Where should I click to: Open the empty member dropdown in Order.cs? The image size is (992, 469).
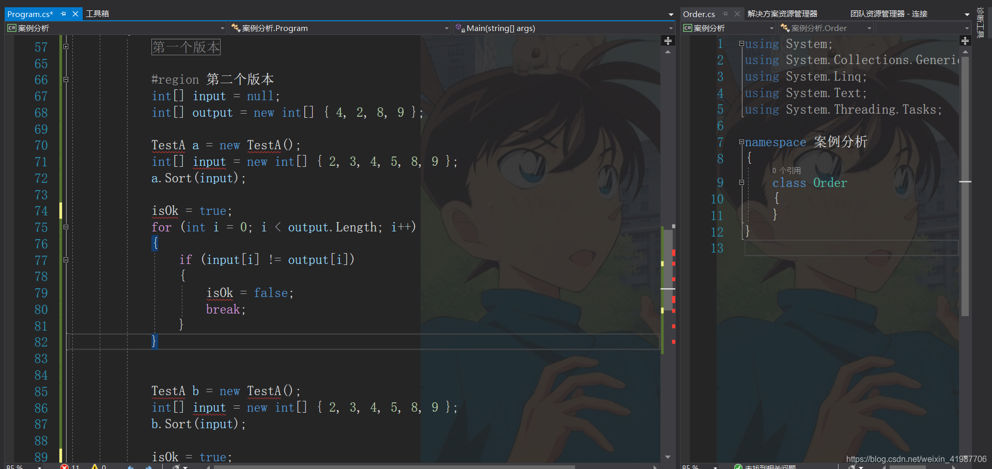click(x=923, y=28)
